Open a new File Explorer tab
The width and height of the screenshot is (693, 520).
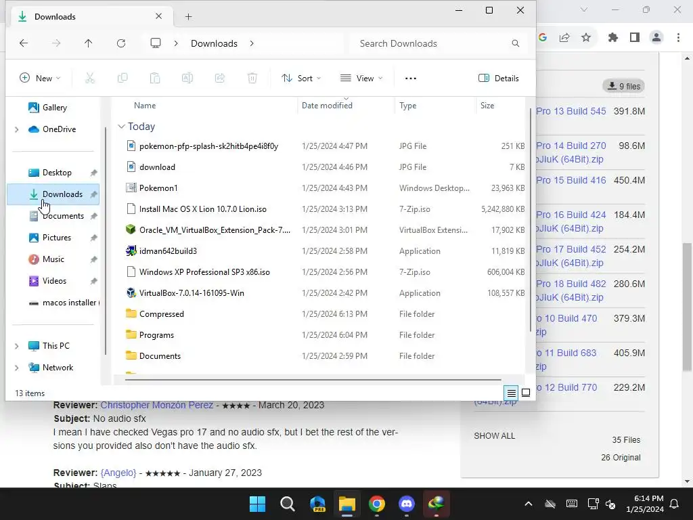pyautogui.click(x=189, y=17)
